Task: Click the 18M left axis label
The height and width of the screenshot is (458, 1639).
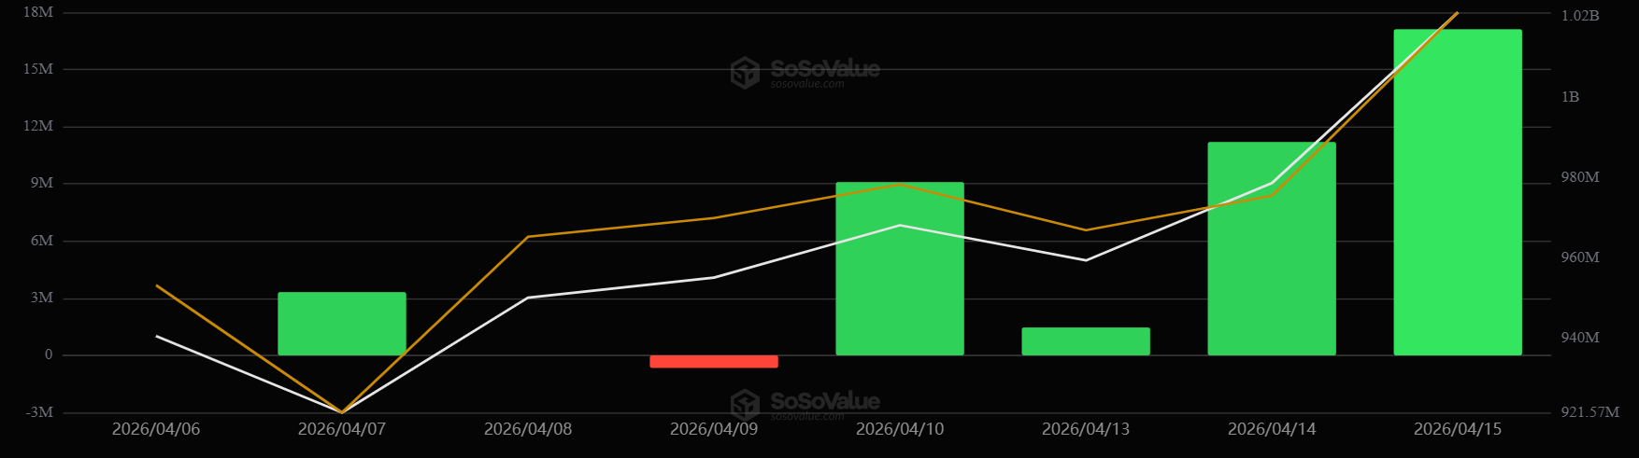Action: click(x=38, y=12)
